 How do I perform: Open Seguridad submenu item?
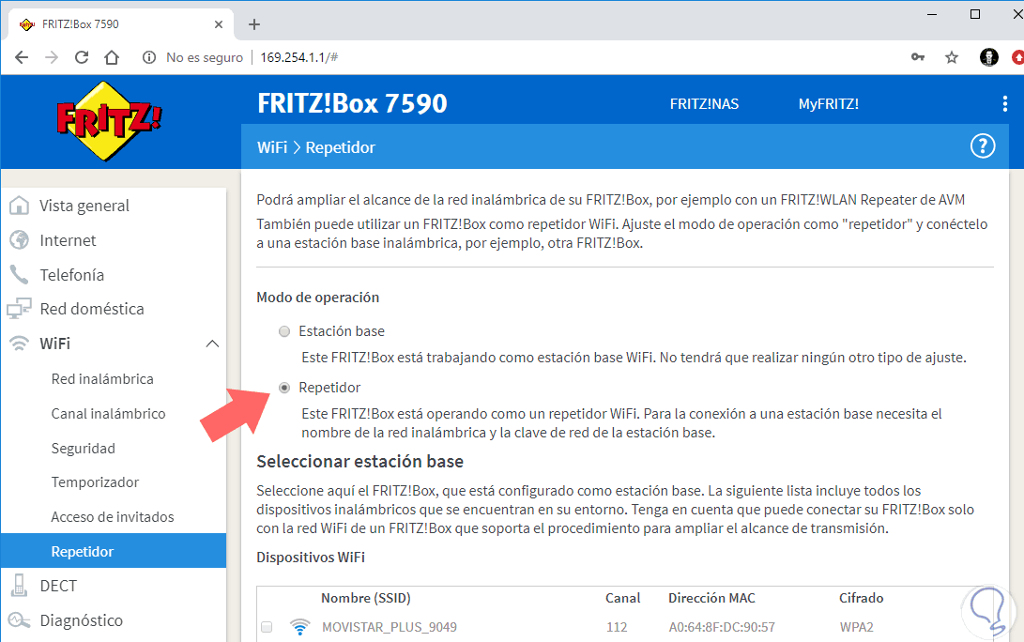click(83, 448)
